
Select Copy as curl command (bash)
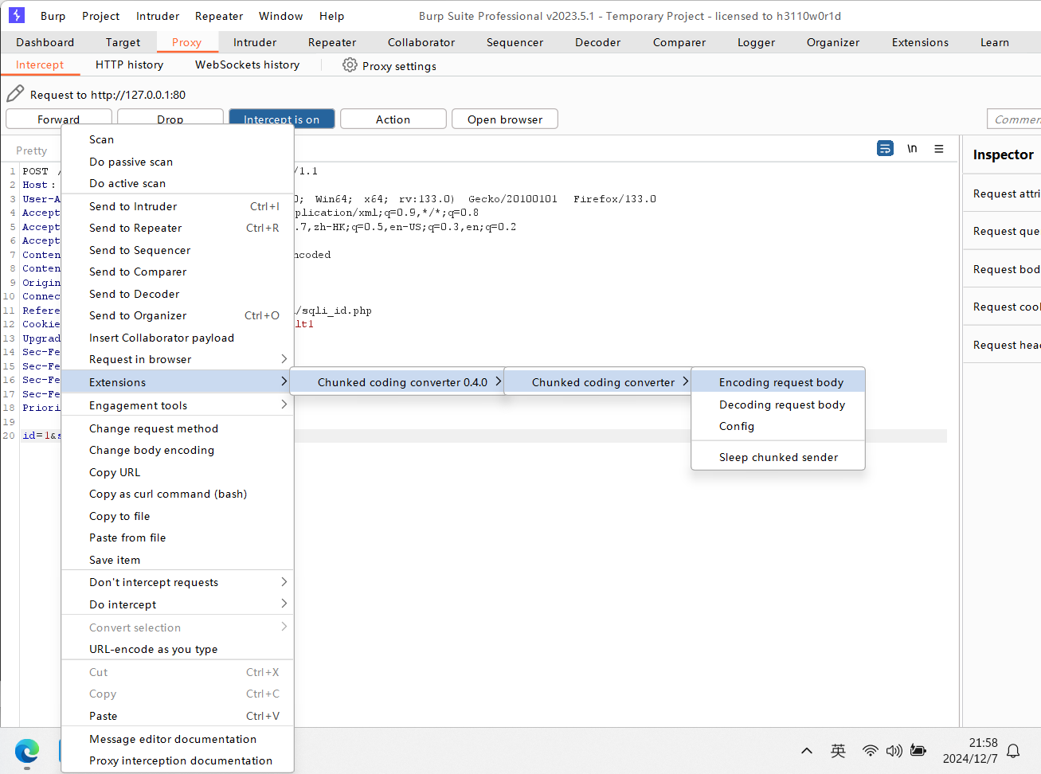(x=177, y=494)
